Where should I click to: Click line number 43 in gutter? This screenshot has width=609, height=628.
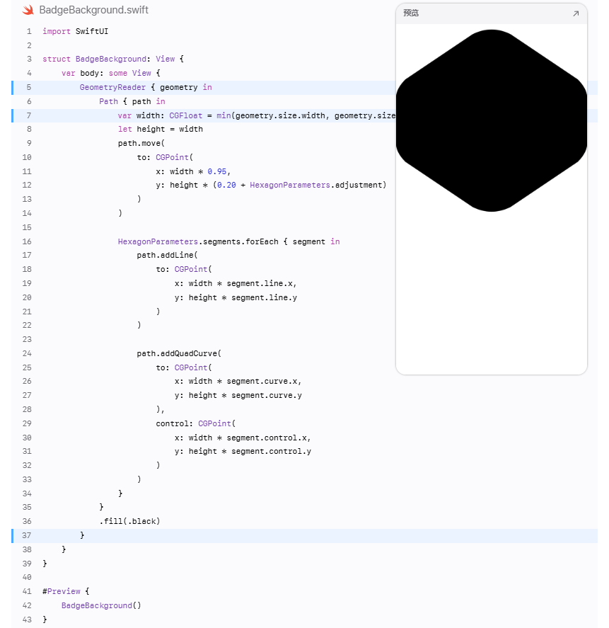26,620
